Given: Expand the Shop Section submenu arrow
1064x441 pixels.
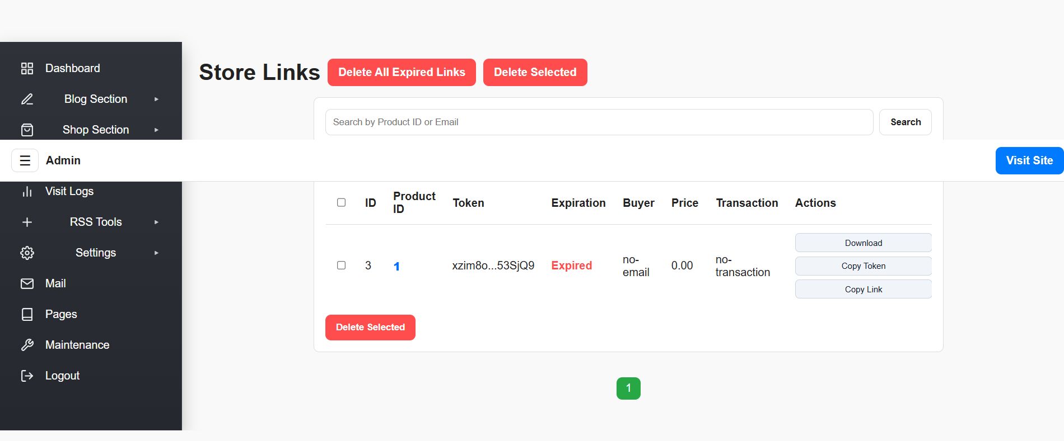Looking at the screenshot, I should click(x=156, y=130).
